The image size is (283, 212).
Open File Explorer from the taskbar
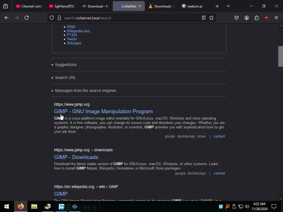(34, 206)
